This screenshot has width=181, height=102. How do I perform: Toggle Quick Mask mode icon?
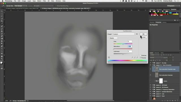pyautogui.click(x=2, y=66)
